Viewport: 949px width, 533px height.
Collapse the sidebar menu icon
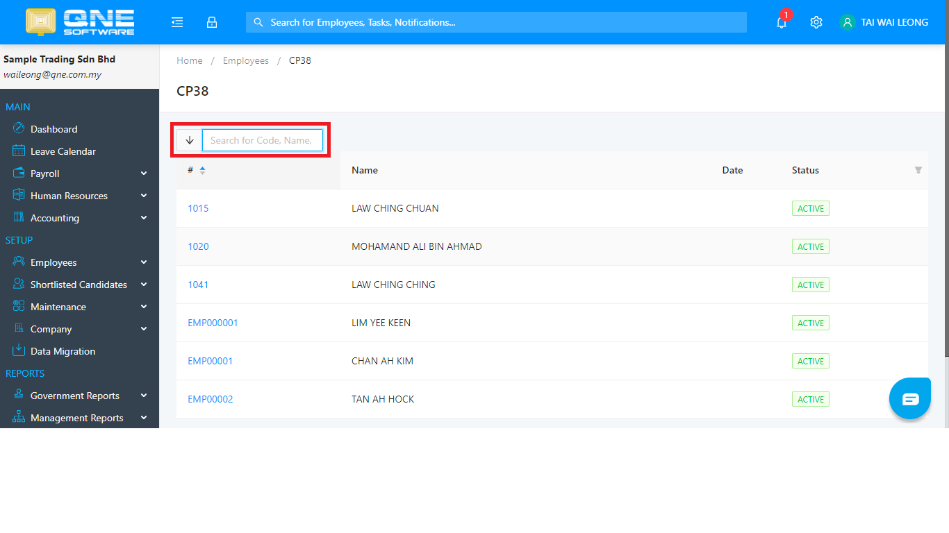[x=177, y=22]
